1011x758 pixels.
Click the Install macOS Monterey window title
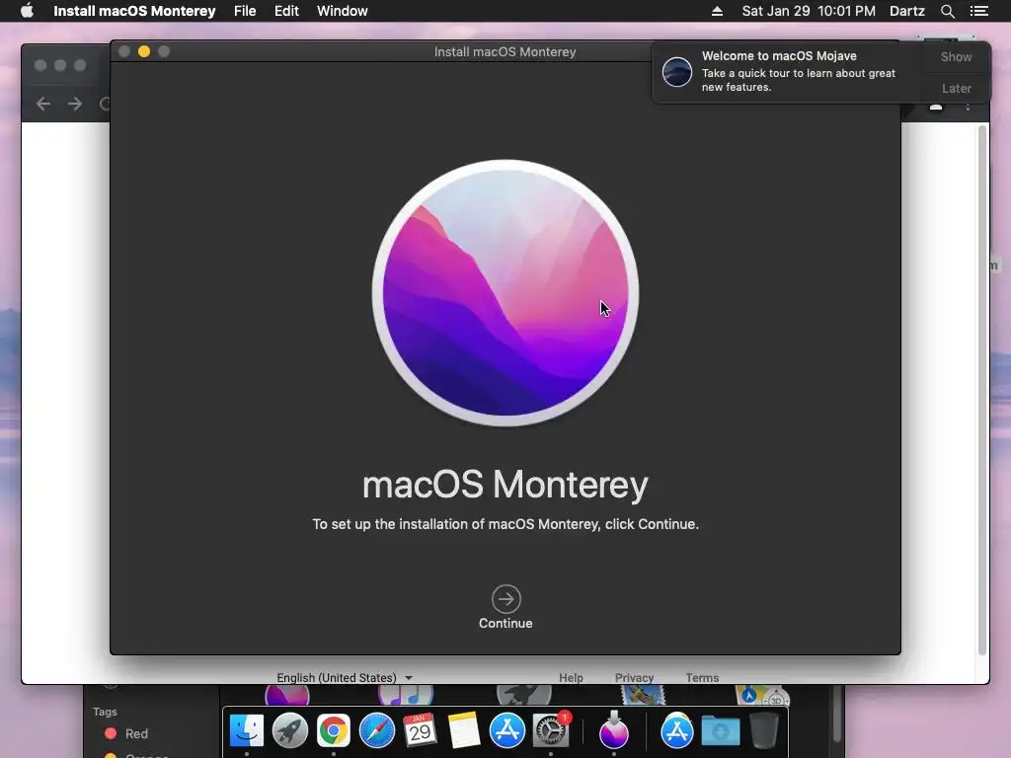coord(505,51)
